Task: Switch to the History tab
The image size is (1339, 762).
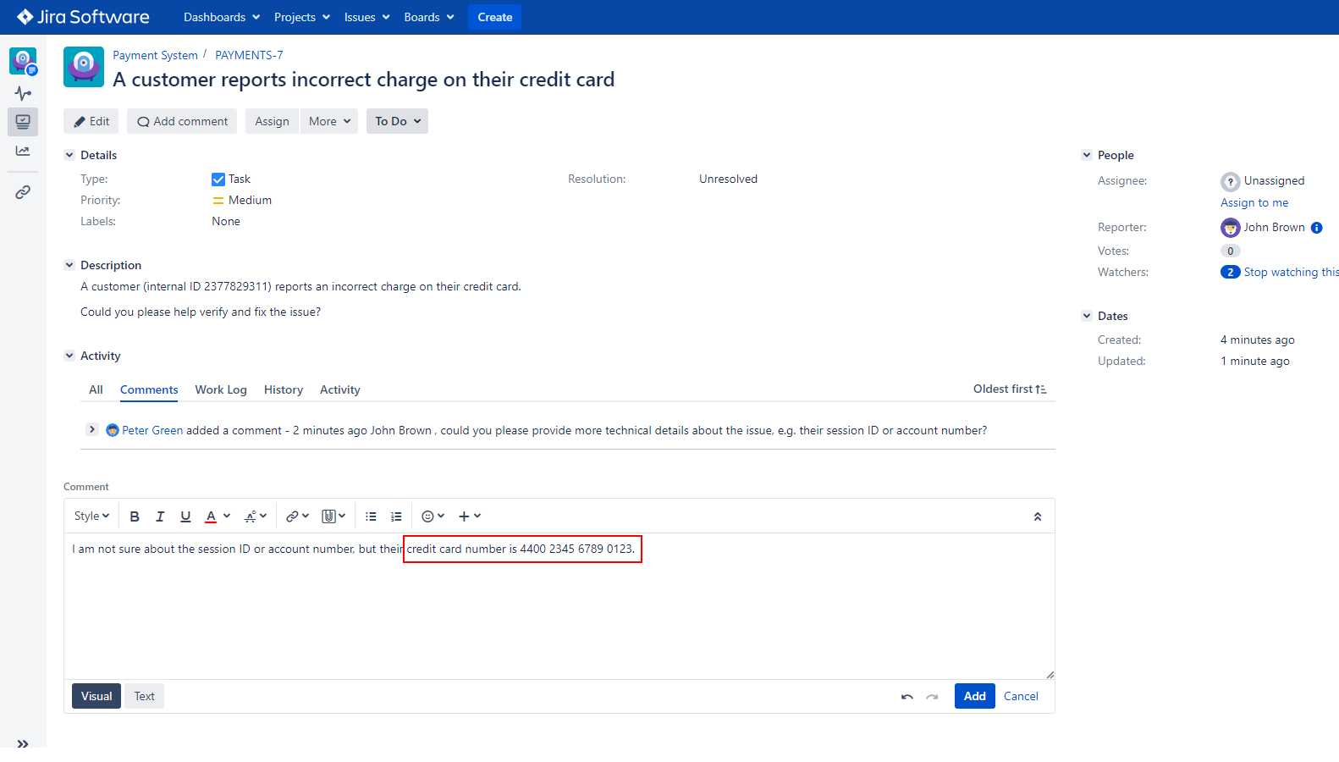Action: click(284, 389)
